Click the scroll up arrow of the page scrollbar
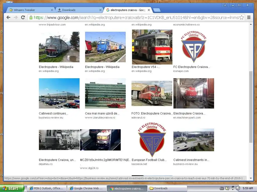 point(251,24)
